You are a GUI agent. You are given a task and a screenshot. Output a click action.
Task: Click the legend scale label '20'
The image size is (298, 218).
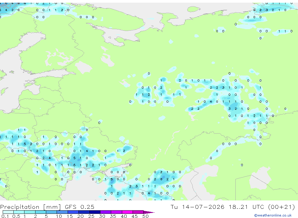point(80,216)
